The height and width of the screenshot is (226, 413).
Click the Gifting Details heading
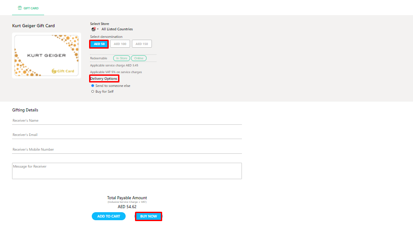coord(25,110)
